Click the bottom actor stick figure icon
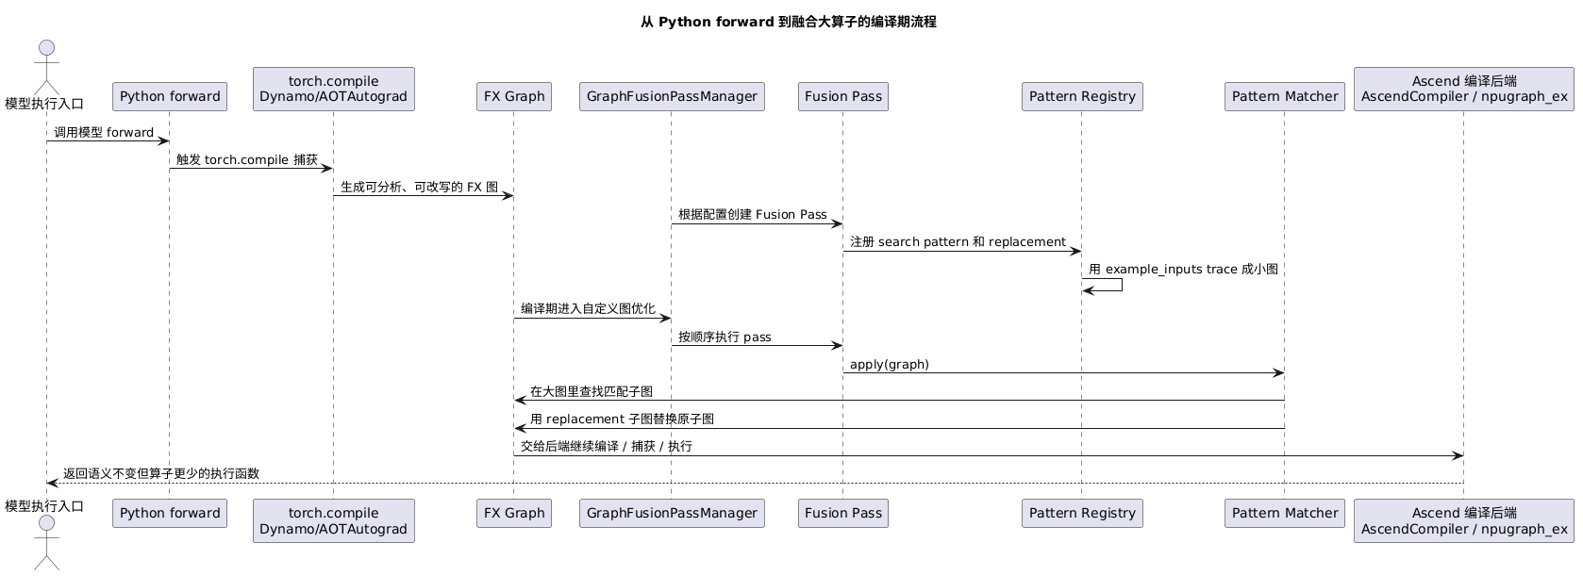 45,544
